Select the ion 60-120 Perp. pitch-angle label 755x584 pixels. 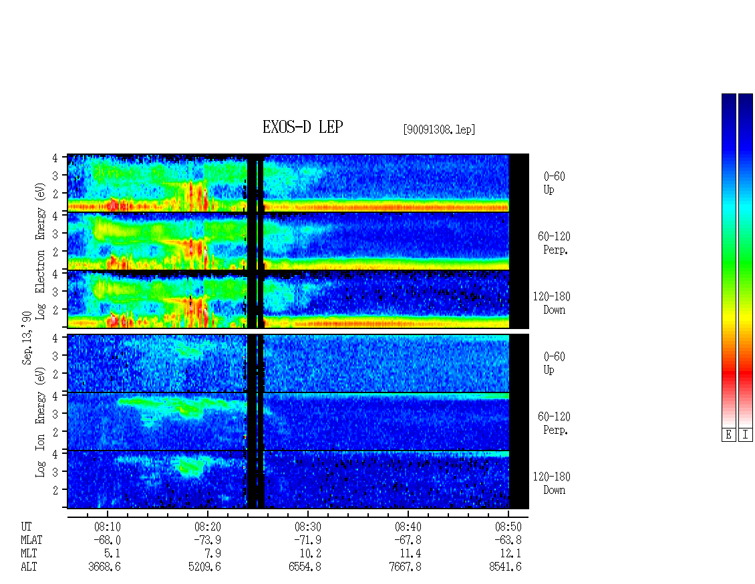tap(554, 423)
